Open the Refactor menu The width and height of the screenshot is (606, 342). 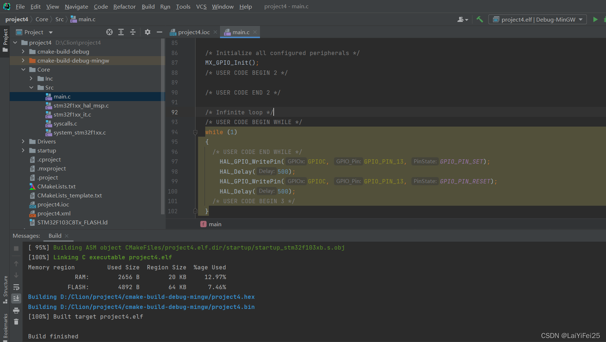[125, 6]
